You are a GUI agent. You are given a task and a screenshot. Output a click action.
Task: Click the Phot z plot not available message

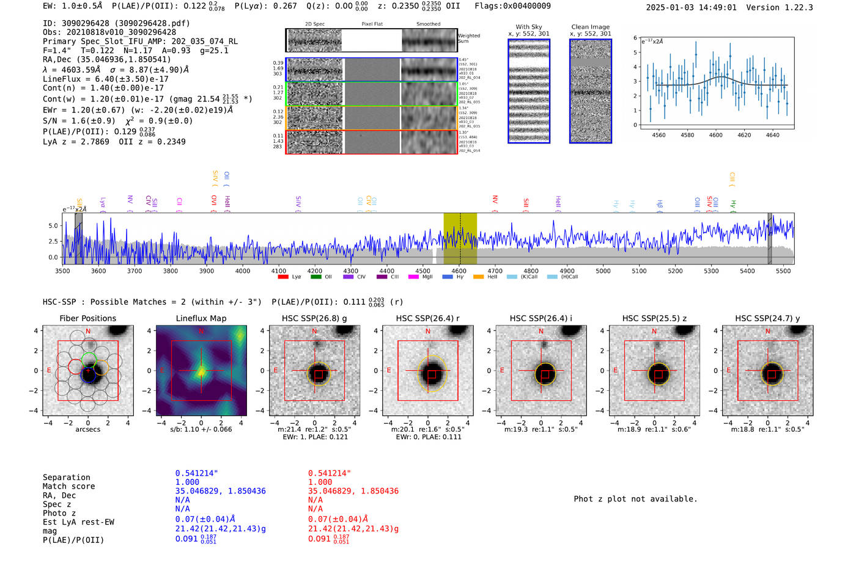(x=635, y=499)
